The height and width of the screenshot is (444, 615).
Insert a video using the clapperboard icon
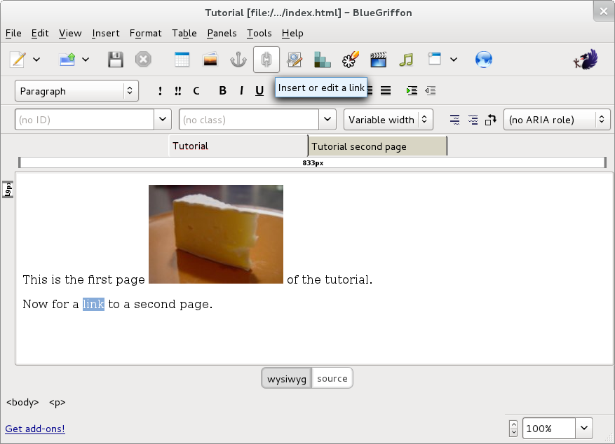tap(379, 60)
